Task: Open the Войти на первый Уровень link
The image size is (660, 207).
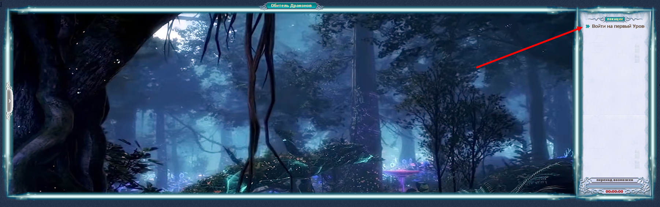Action: [x=618, y=26]
